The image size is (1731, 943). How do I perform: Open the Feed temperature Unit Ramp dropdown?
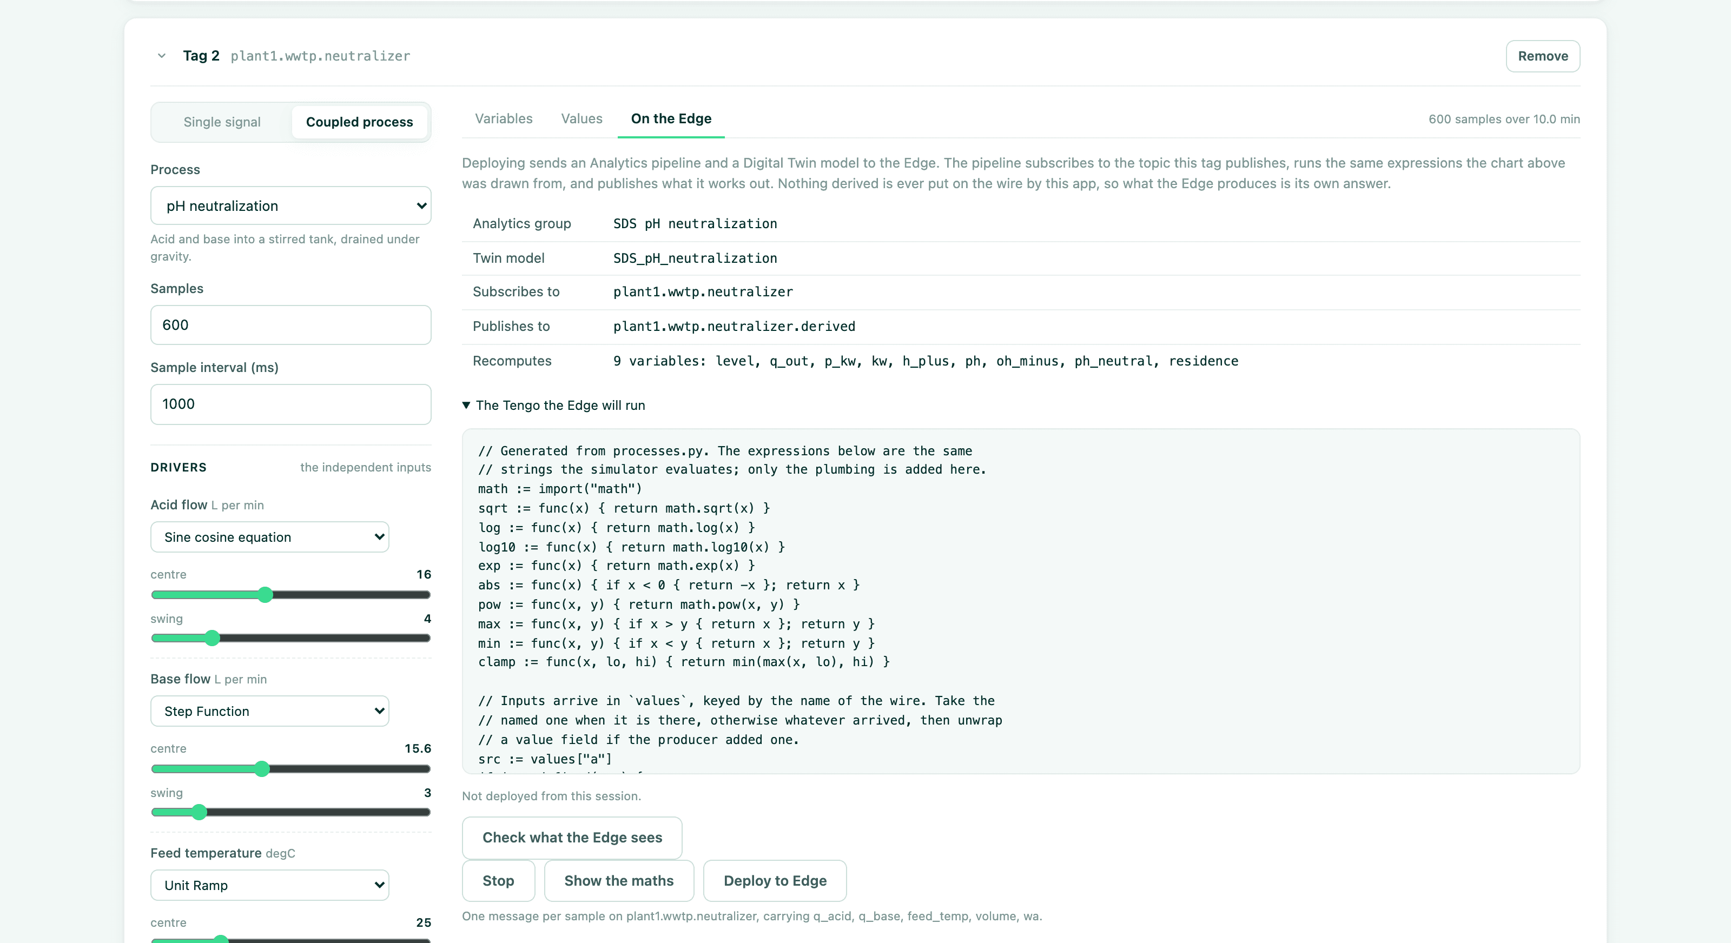269,885
